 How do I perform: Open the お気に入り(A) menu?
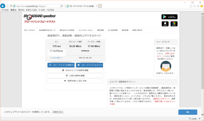[x=31, y=10]
